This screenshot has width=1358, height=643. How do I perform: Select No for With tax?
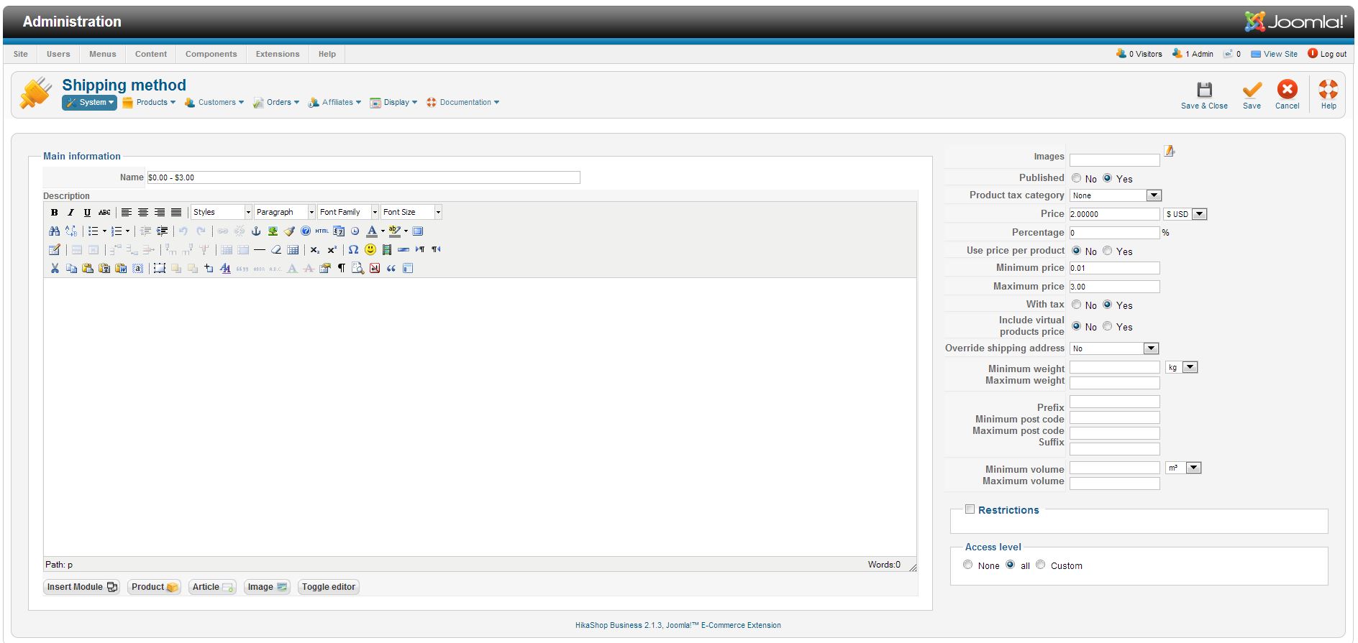tap(1076, 305)
